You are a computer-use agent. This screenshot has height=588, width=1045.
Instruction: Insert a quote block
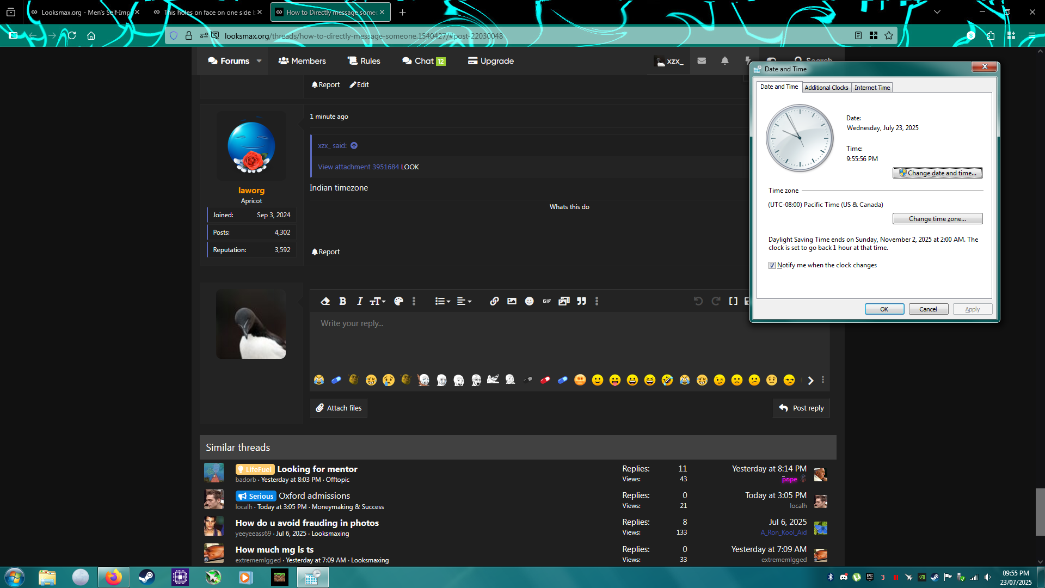click(x=581, y=301)
